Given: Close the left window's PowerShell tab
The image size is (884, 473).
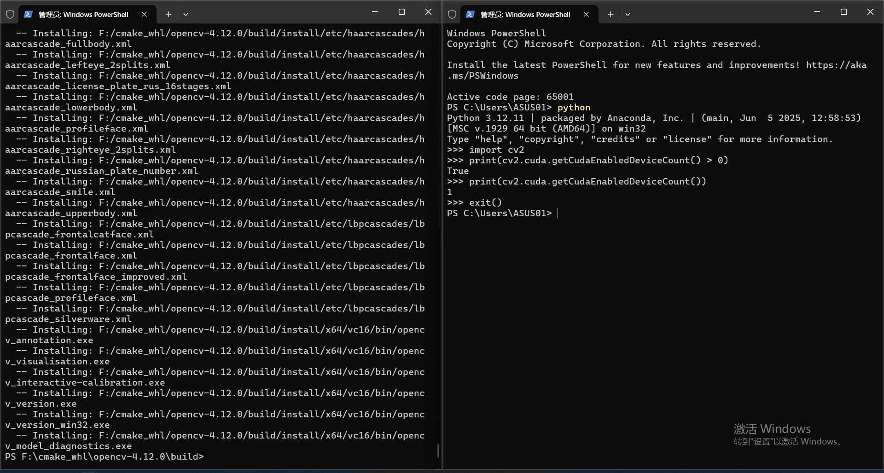Looking at the screenshot, I should [x=144, y=14].
